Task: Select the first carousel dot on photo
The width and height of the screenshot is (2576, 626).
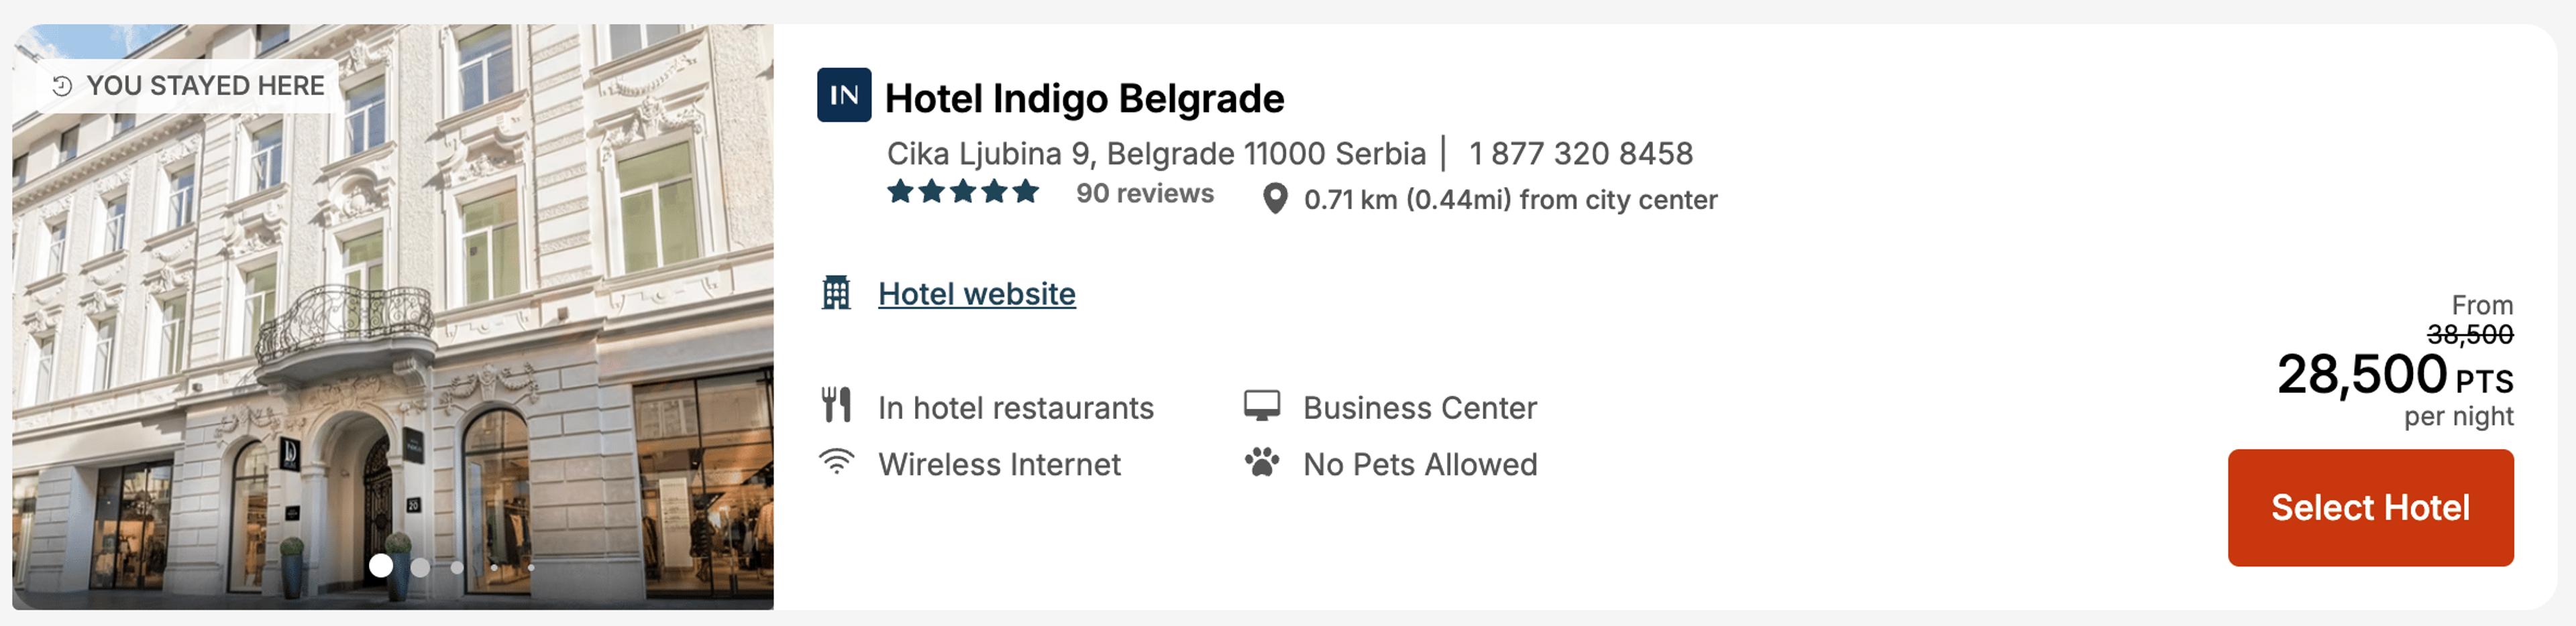Action: [x=380, y=565]
